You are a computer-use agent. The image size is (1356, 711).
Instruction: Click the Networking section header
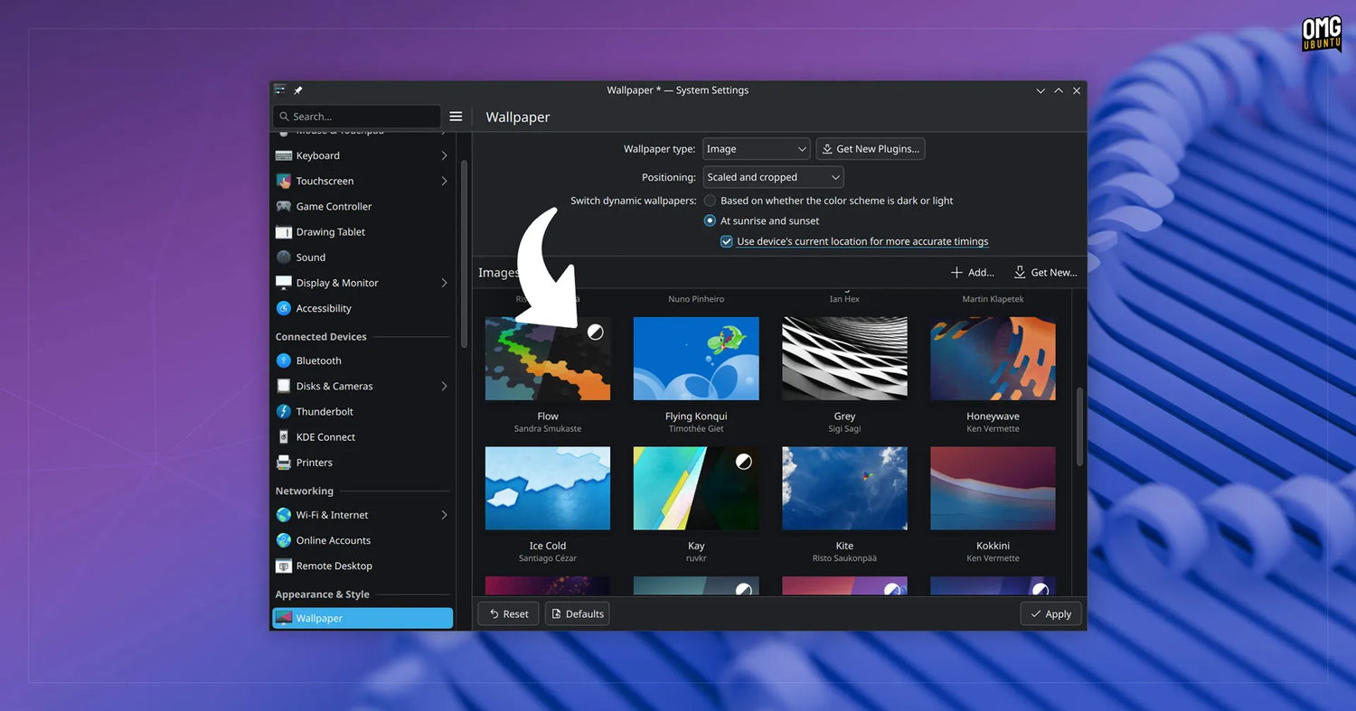(x=305, y=491)
